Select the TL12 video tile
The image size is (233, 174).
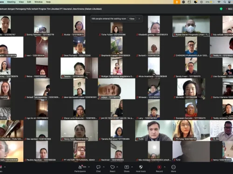[x=191, y=151]
